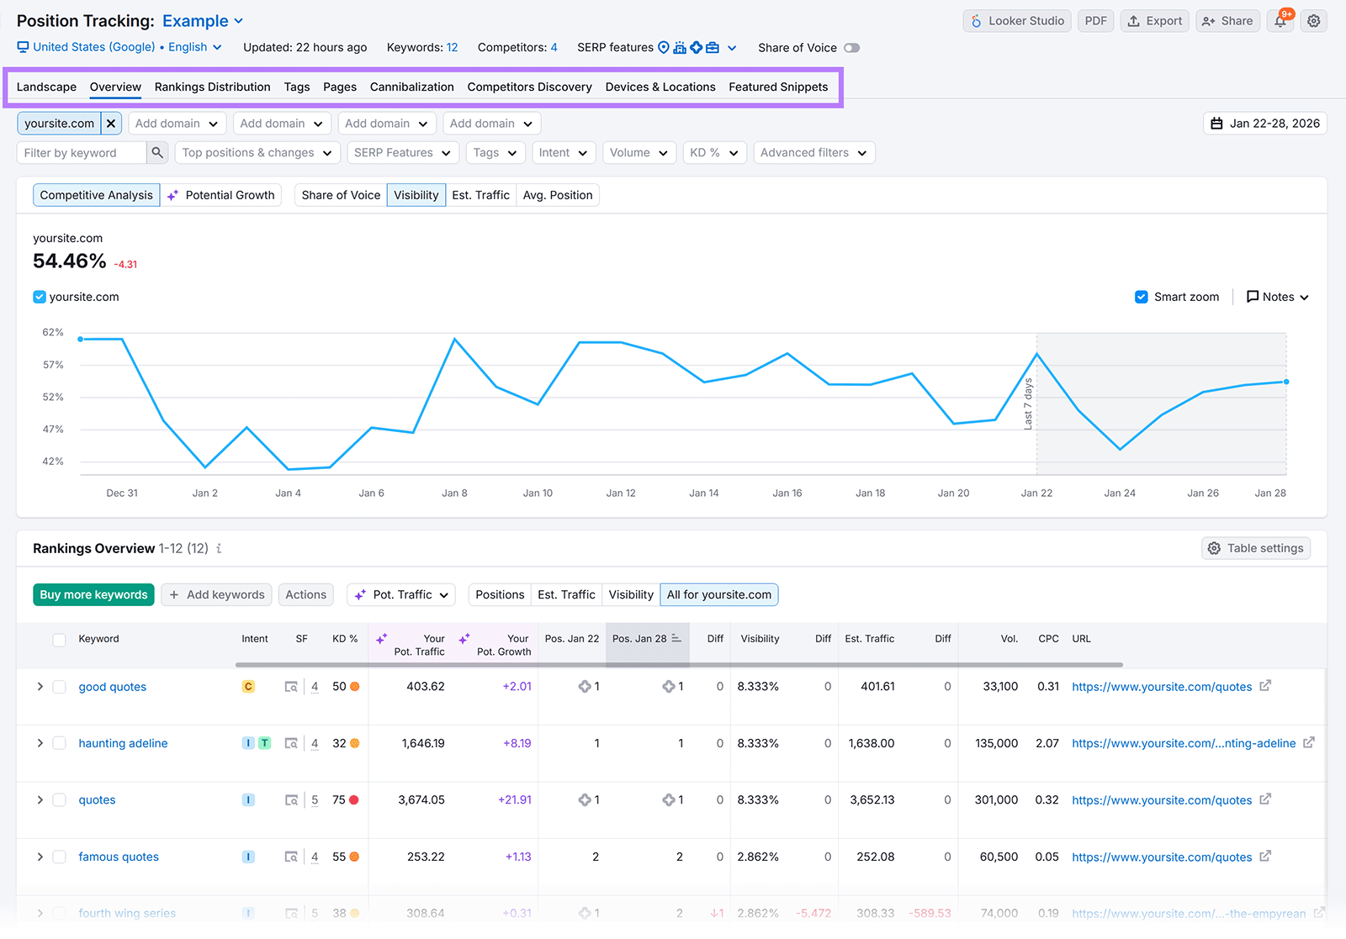The image size is (1346, 939).
Task: Expand the haunting adeline keyword row
Action: pos(40,743)
